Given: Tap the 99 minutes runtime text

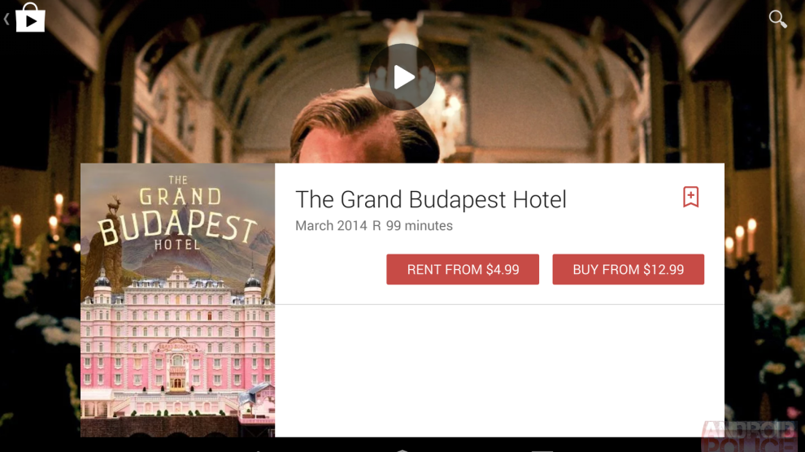Looking at the screenshot, I should click(x=420, y=226).
